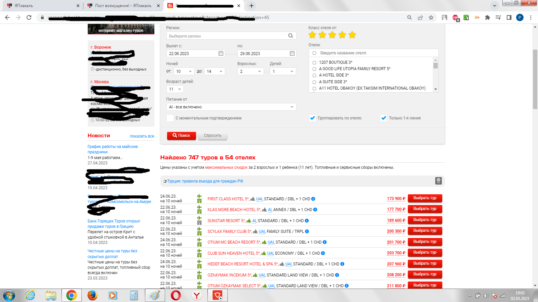Tick the A11 HOTEL OBAKOY checkbox

[x=314, y=88]
